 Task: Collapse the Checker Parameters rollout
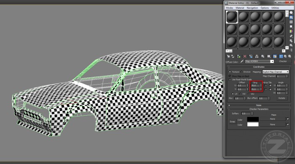point(259,109)
